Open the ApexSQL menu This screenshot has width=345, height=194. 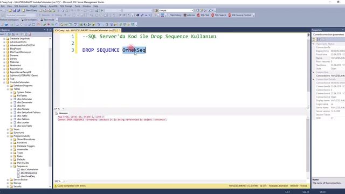[x=53, y=6]
